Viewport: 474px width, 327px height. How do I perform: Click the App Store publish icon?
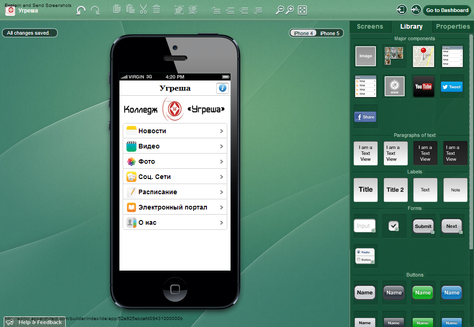(416, 10)
